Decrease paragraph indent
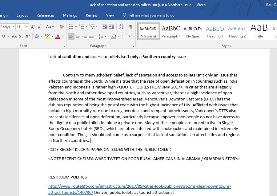277x196 pixels. tap(105, 27)
